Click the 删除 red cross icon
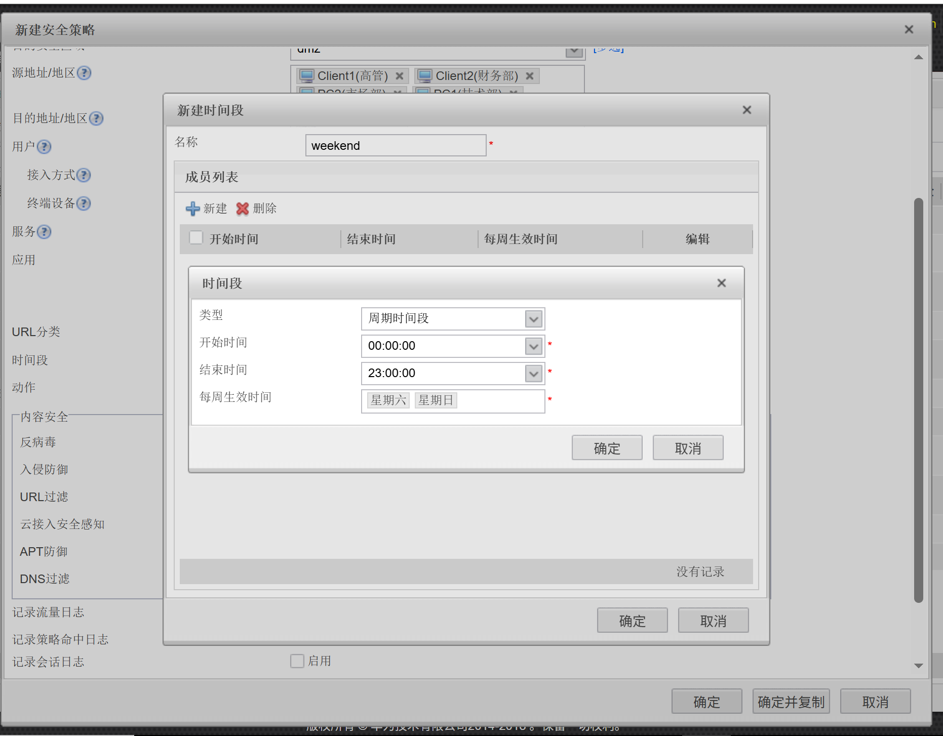Image resolution: width=943 pixels, height=736 pixels. click(x=243, y=209)
